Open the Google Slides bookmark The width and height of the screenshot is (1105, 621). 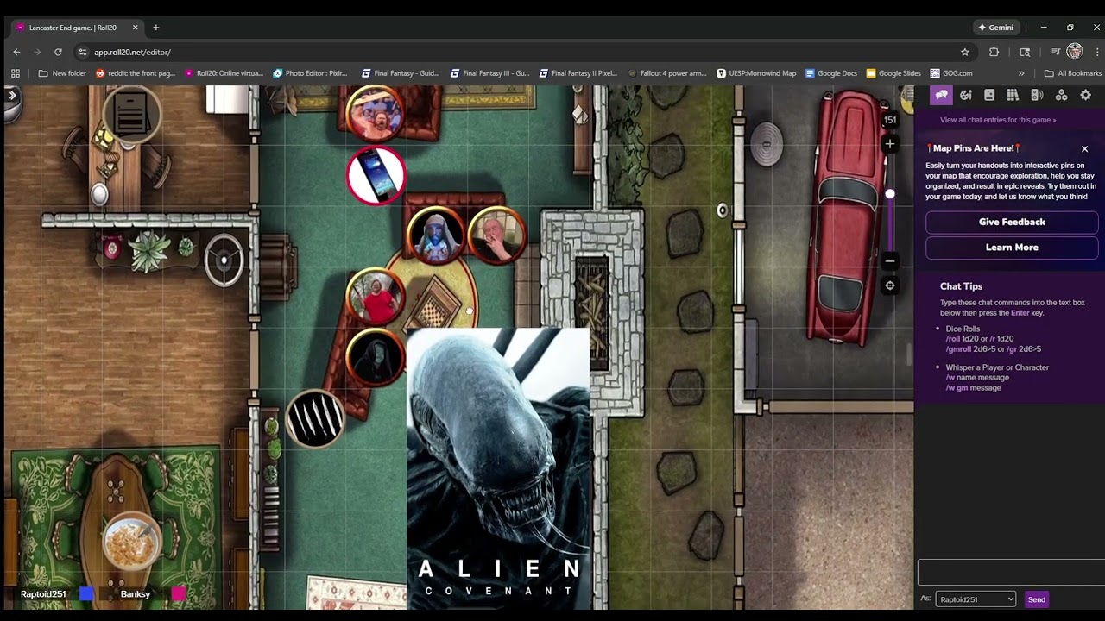[x=893, y=73]
